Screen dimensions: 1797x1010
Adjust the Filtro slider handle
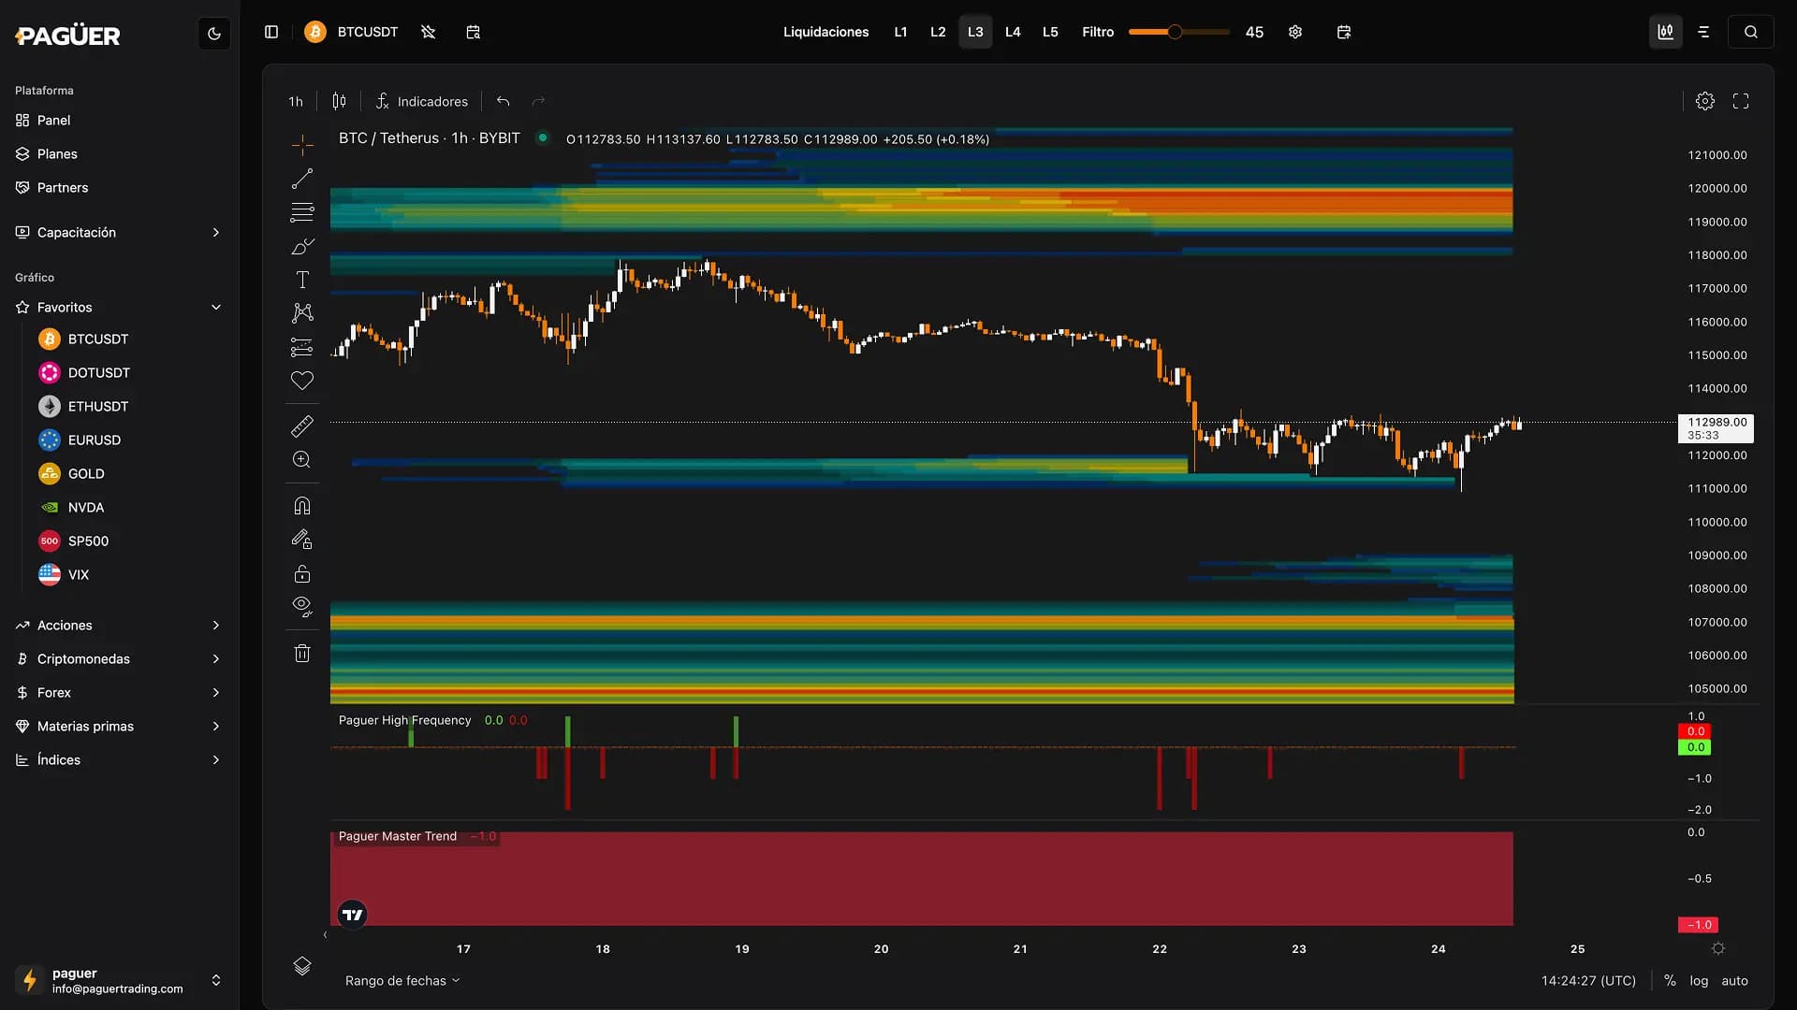click(1175, 32)
